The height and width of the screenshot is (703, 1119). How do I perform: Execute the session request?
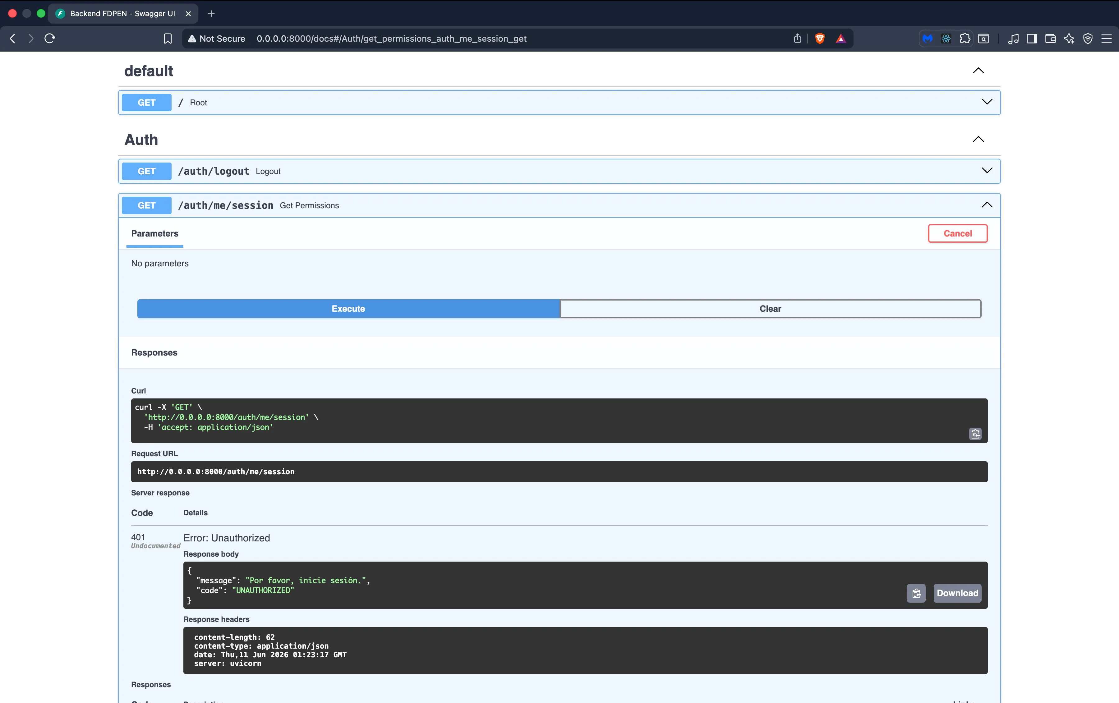click(x=348, y=309)
